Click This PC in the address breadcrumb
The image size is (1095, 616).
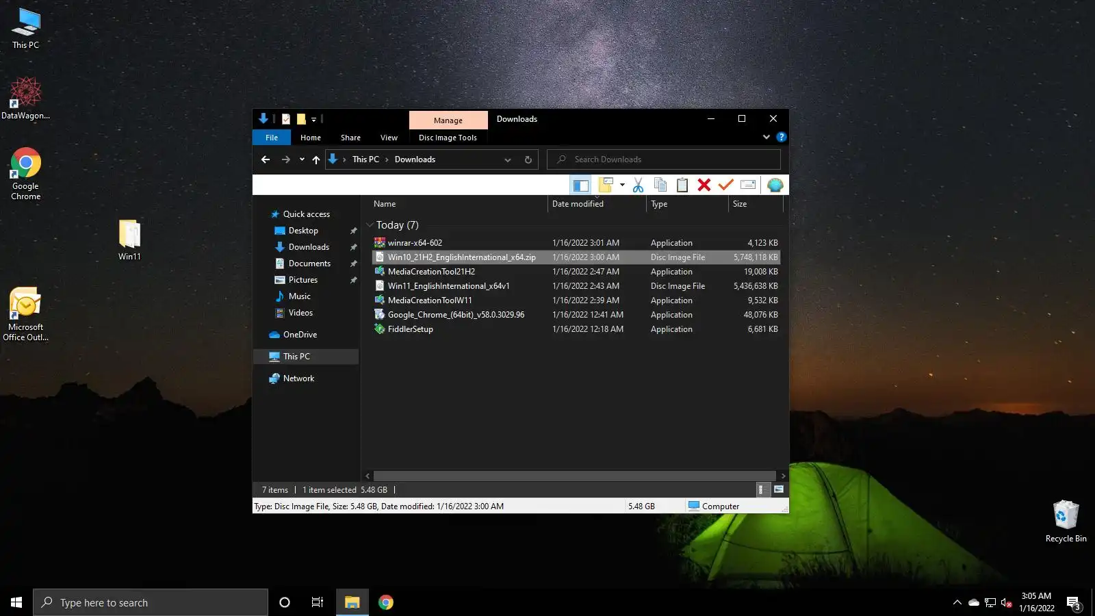[365, 159]
